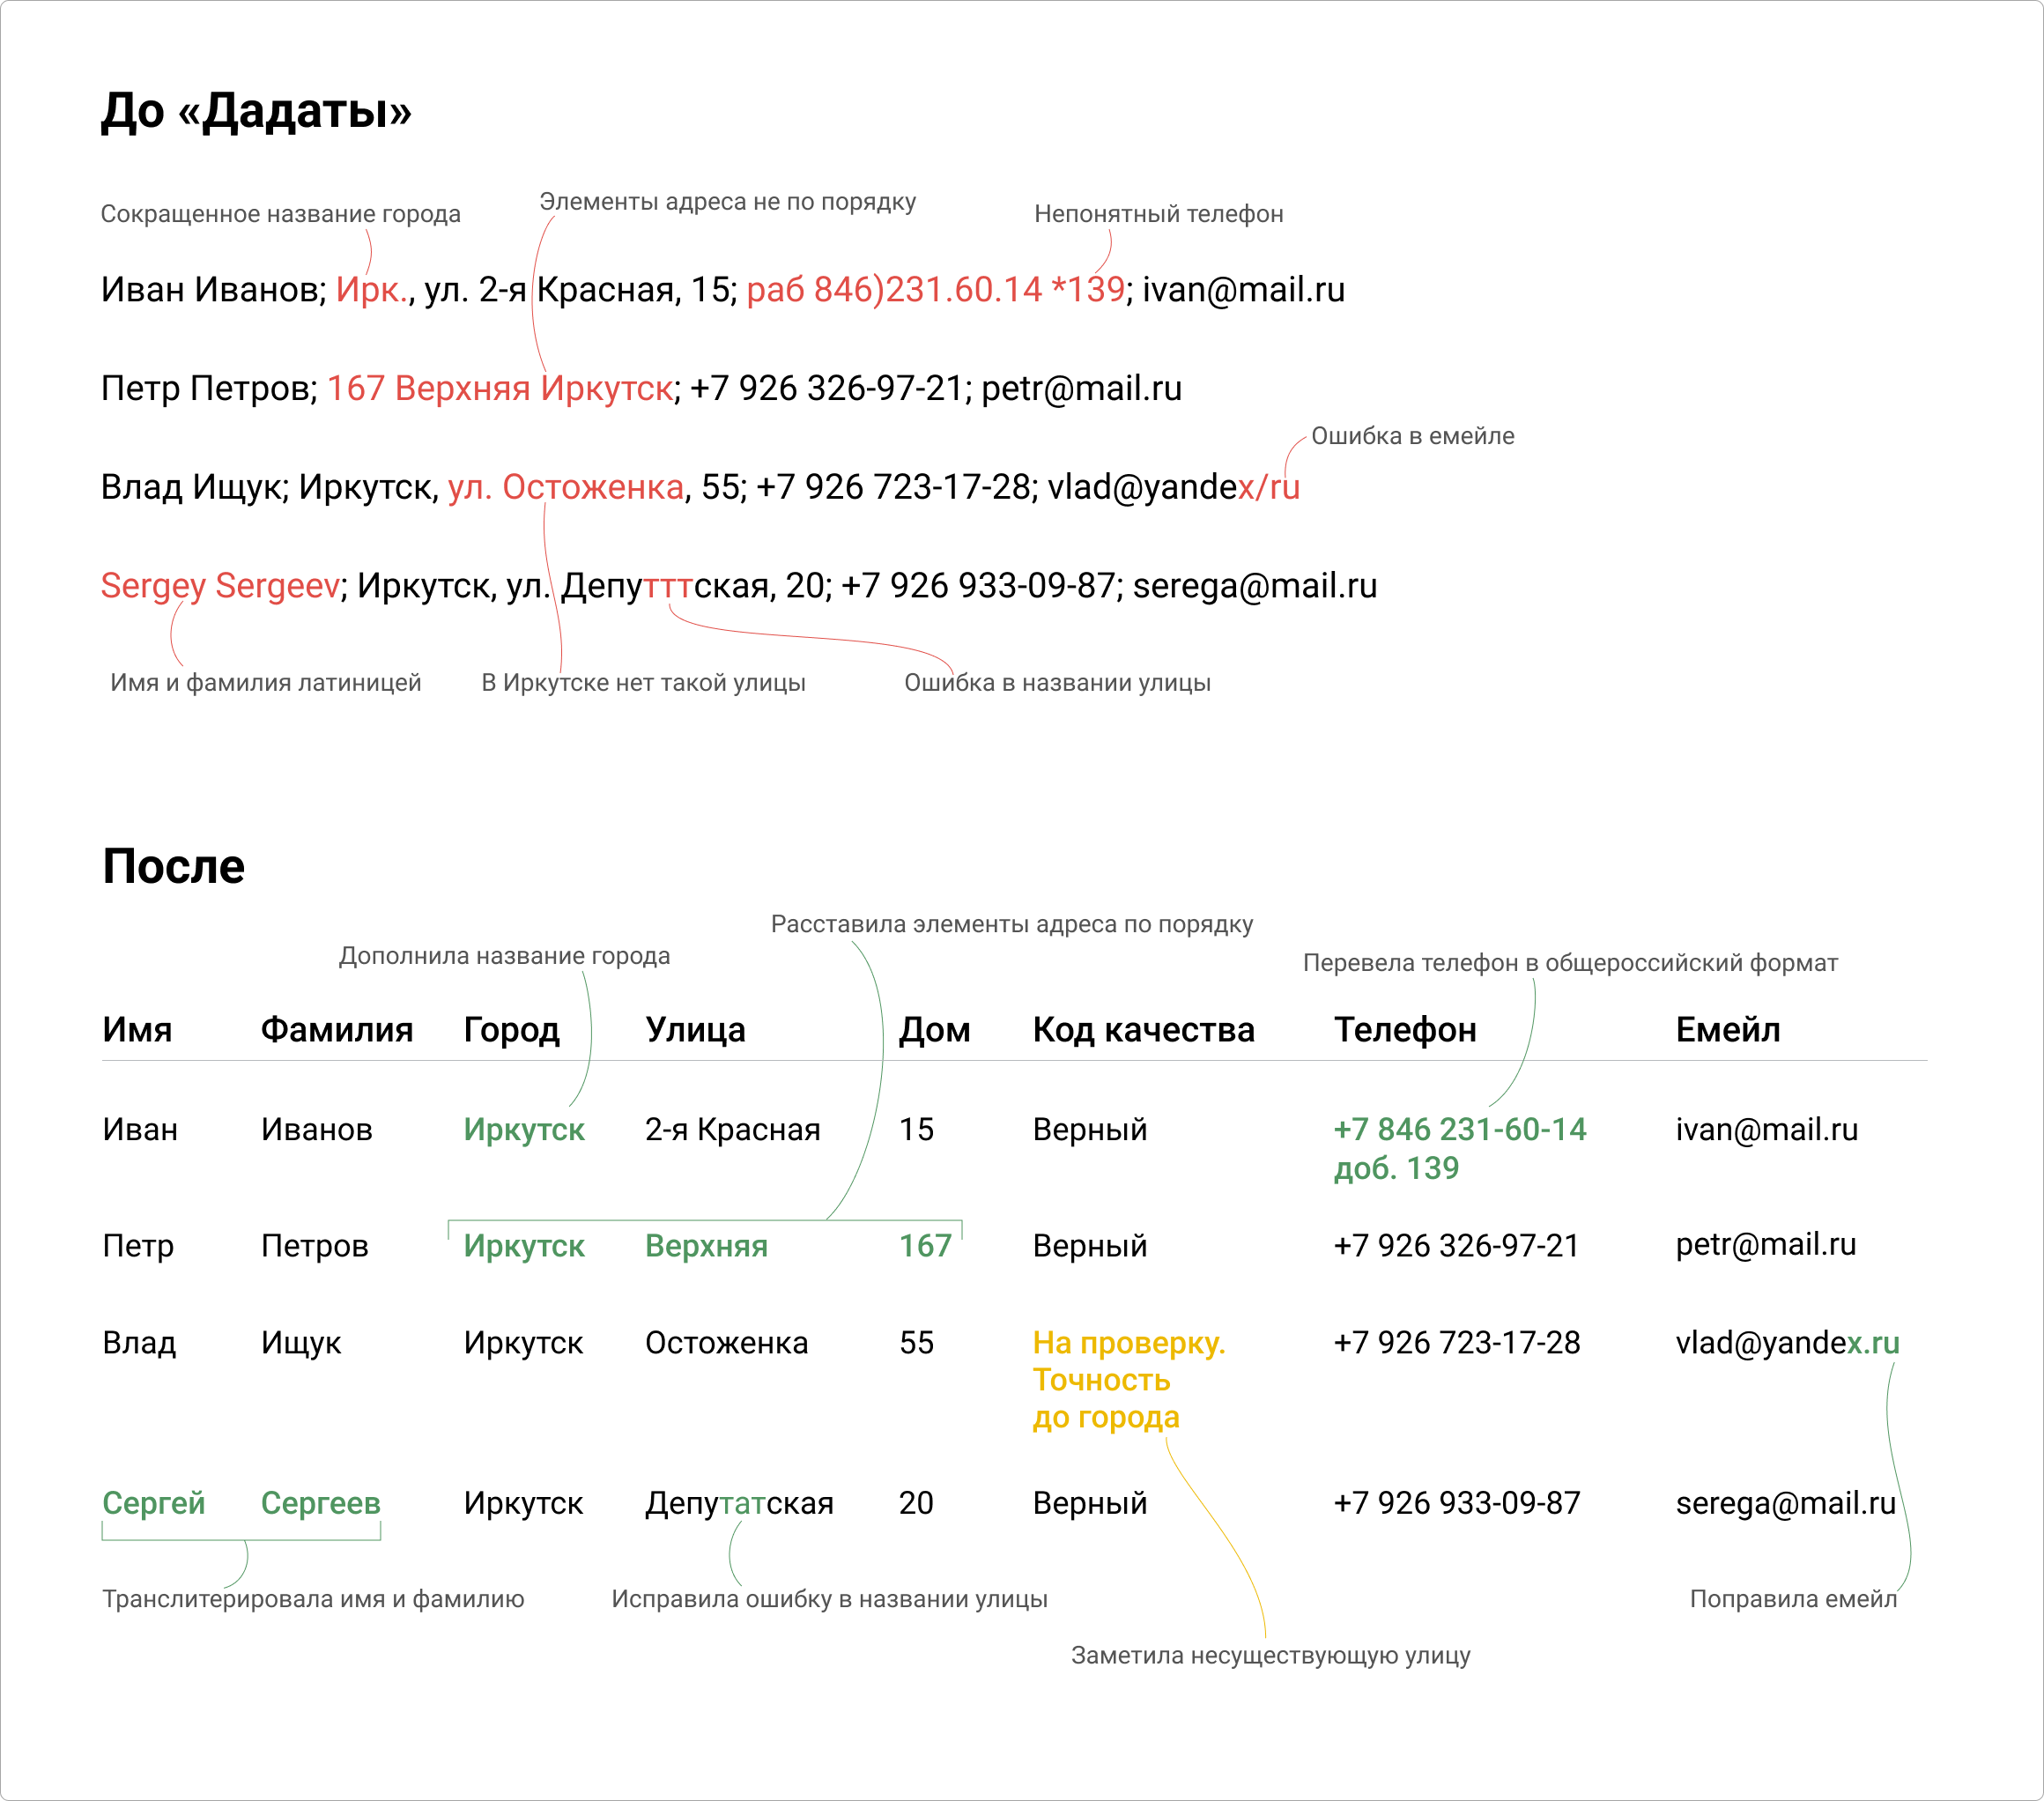The height and width of the screenshot is (1801, 2044).
Task: Click the green phone «+7 846 231-60-14»
Action: pyautogui.click(x=1459, y=1129)
